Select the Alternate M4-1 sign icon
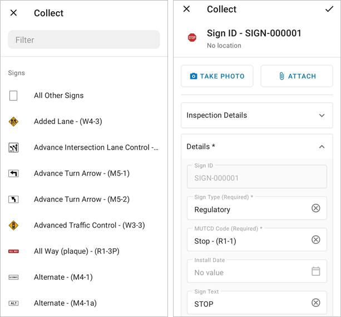 (x=13, y=277)
